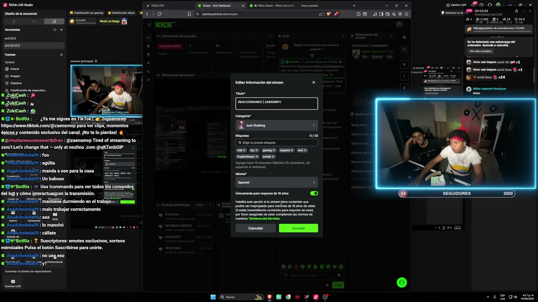
Task: Close the Editar información del stream dialog
Action: pos(314,82)
